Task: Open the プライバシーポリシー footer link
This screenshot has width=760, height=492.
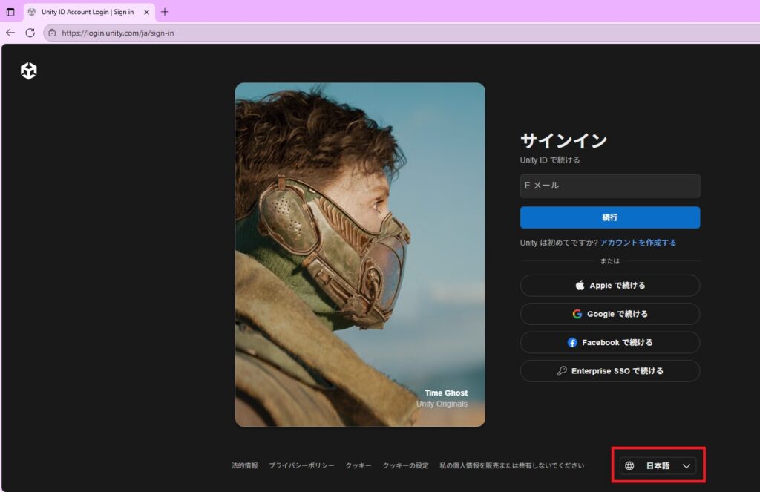Action: [x=301, y=465]
